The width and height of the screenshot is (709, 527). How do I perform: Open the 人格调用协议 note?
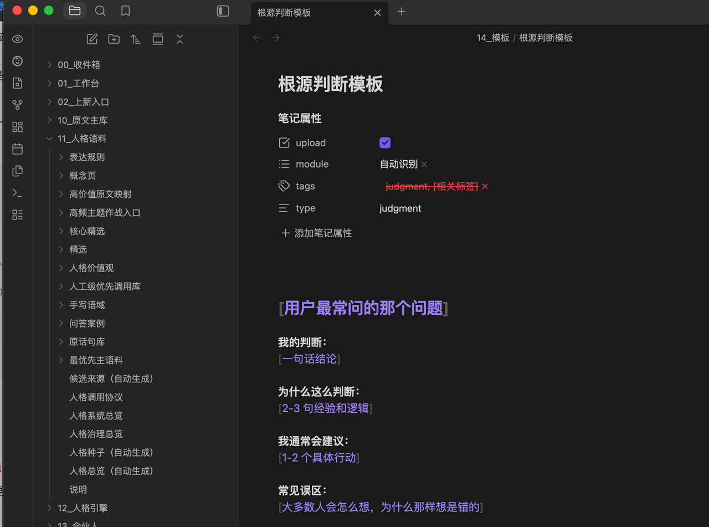96,397
